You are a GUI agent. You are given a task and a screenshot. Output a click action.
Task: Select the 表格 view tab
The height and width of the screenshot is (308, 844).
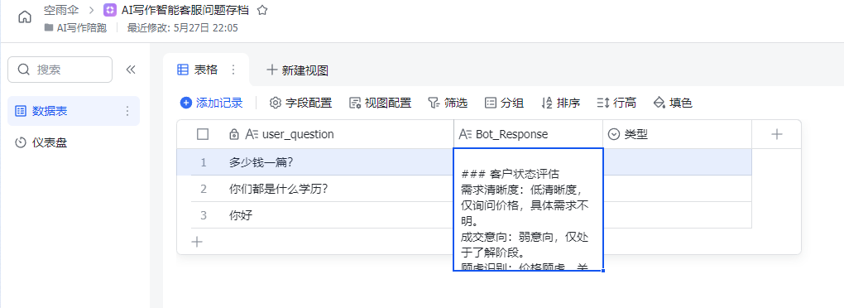[x=198, y=70]
